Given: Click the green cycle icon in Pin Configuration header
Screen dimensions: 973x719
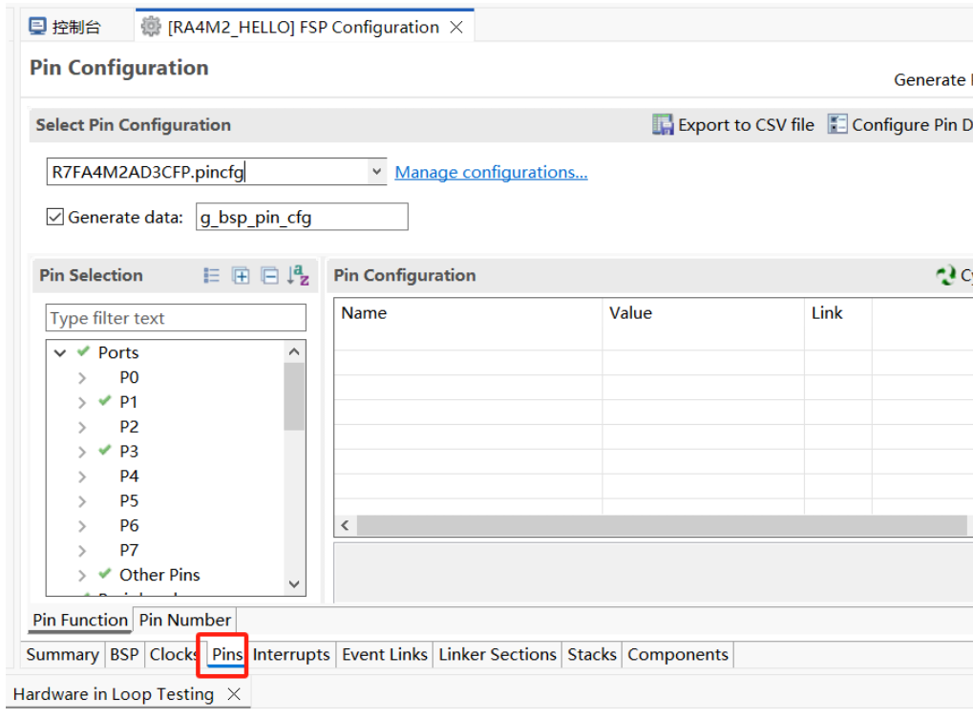Looking at the screenshot, I should point(945,276).
